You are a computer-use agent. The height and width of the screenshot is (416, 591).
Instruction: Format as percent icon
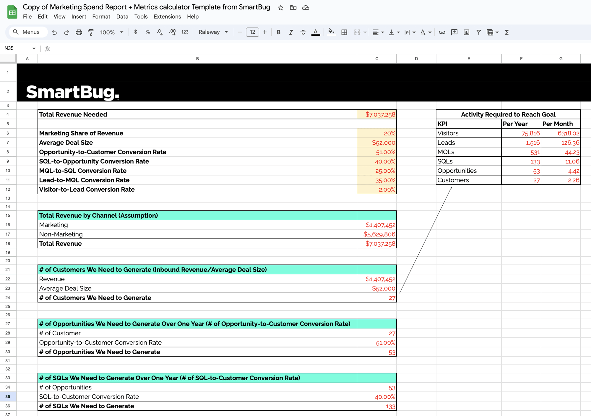148,32
